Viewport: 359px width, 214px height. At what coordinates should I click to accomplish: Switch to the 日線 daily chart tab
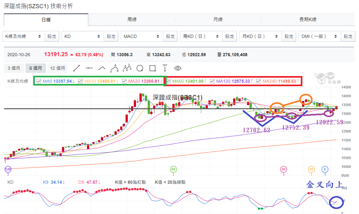click(x=46, y=20)
